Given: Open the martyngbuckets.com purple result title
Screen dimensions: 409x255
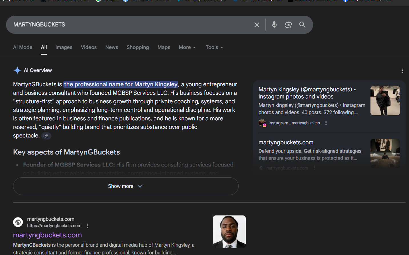Looking at the screenshot, I should (x=47, y=235).
